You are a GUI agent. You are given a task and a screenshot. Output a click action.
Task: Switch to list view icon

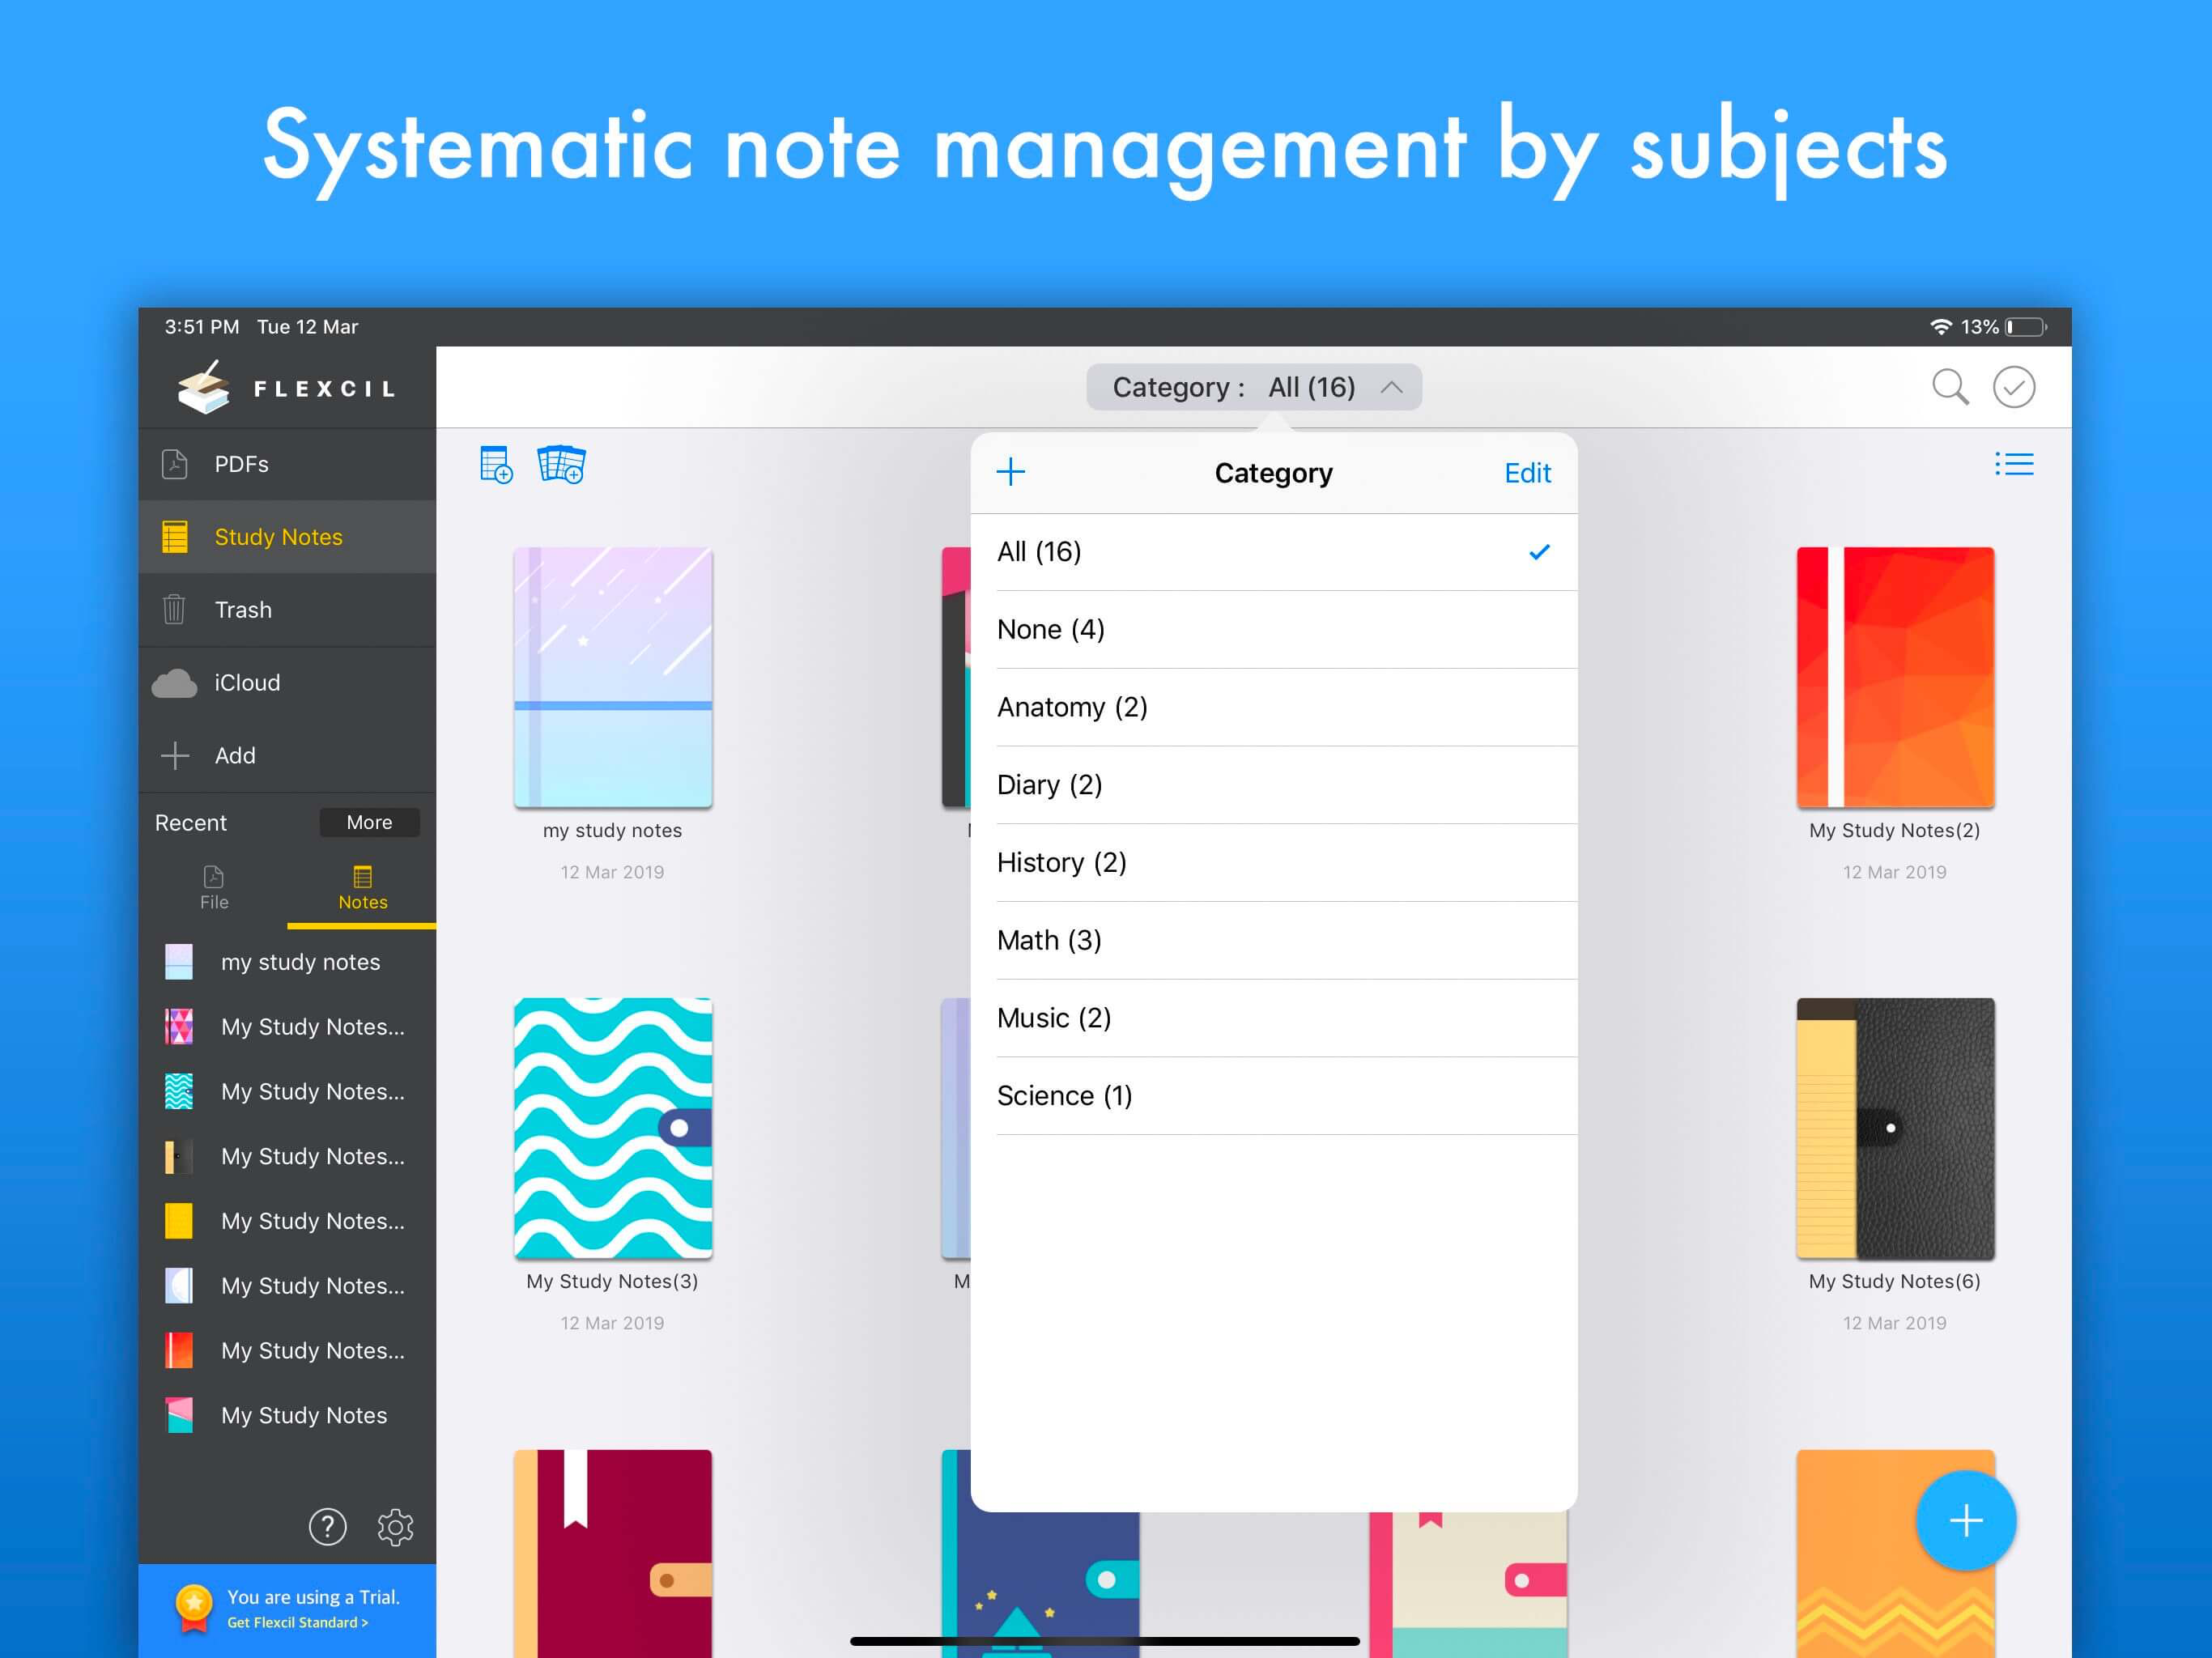2014,464
